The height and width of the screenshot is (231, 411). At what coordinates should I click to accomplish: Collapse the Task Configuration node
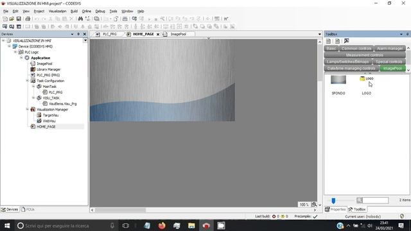(x=27, y=81)
